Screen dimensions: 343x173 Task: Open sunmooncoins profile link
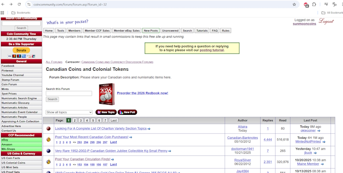(305, 24)
